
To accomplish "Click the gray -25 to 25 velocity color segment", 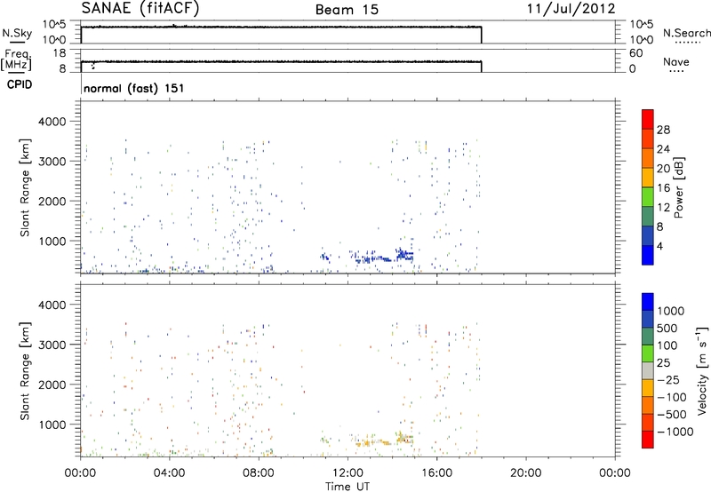I will (648, 371).
